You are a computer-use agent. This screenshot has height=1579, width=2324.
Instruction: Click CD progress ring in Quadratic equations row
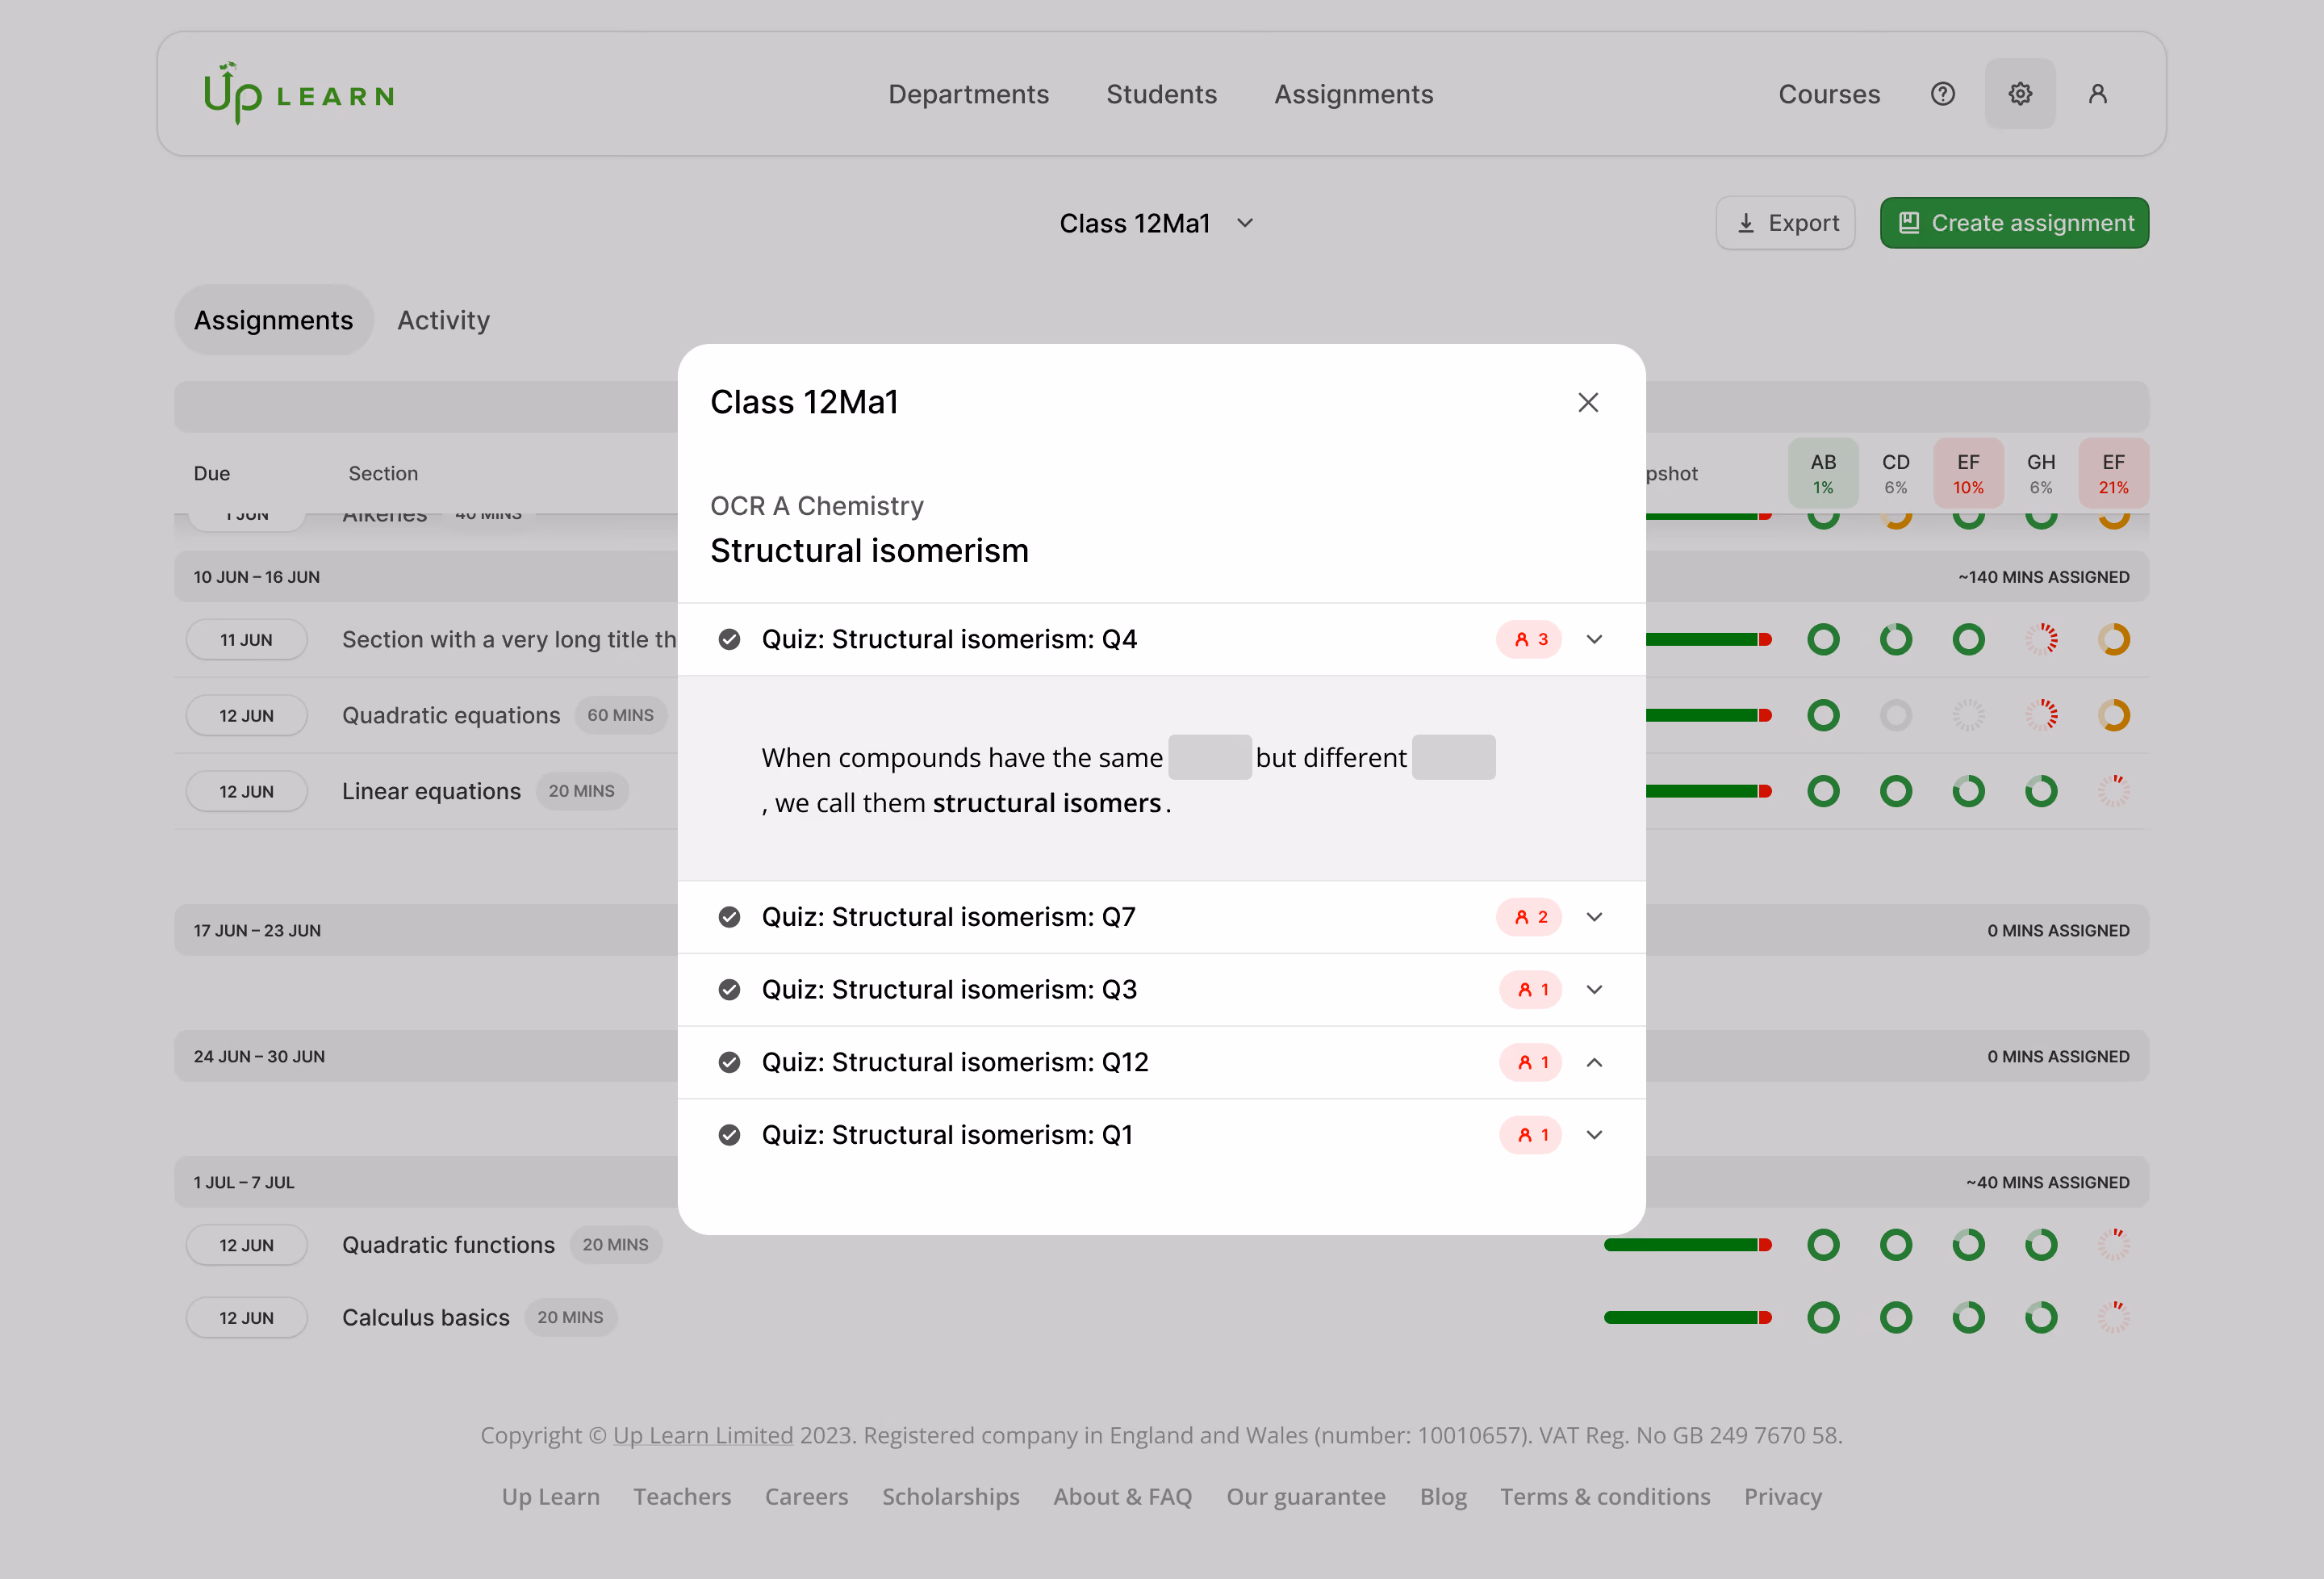pos(1896,715)
